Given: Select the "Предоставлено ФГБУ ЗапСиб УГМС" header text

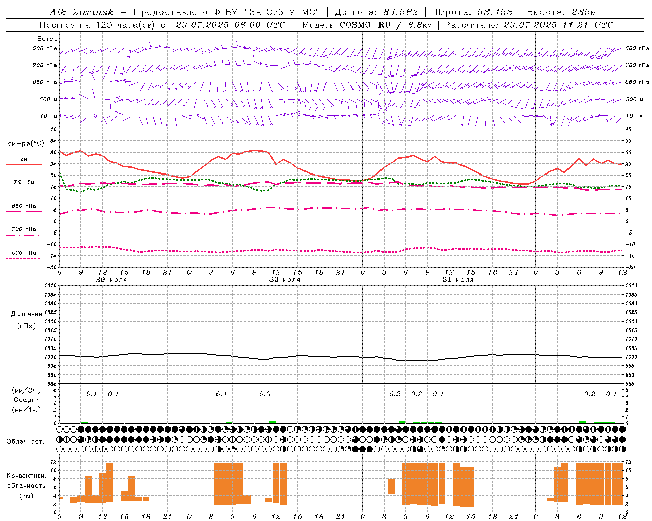Looking at the screenshot, I should (227, 12).
